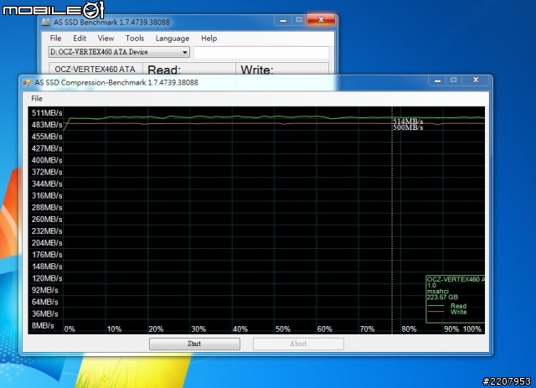Image resolution: width=536 pixels, height=388 pixels.
Task: Click the 260MB/s axis label
Action: point(47,219)
